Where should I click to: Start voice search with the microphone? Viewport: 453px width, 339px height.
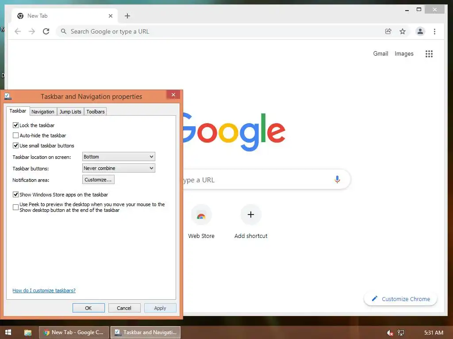(x=337, y=180)
